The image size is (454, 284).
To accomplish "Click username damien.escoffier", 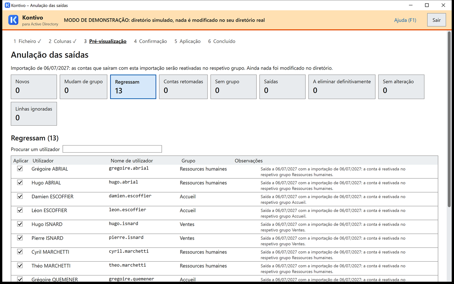I will [x=130, y=196].
